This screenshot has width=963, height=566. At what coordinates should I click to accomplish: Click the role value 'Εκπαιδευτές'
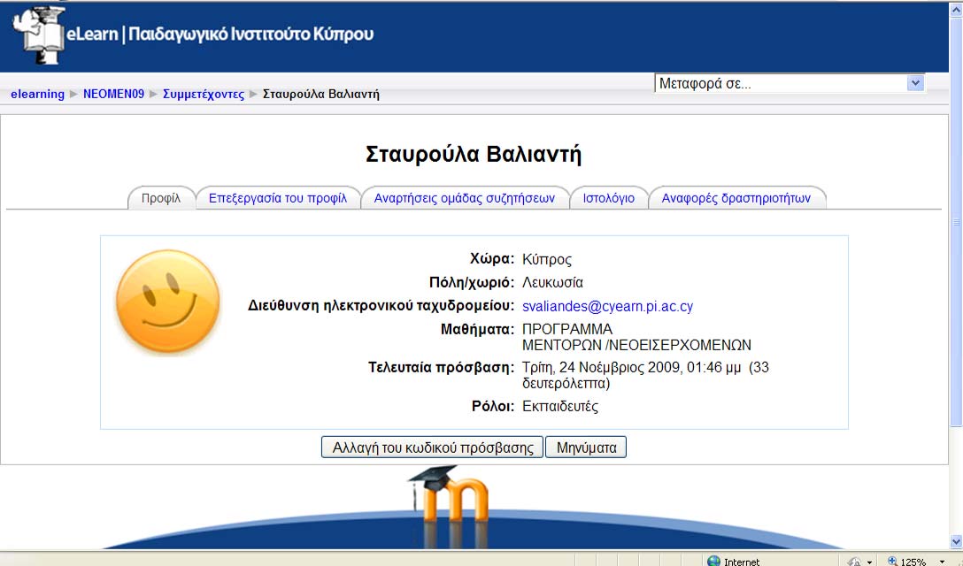pyautogui.click(x=560, y=406)
